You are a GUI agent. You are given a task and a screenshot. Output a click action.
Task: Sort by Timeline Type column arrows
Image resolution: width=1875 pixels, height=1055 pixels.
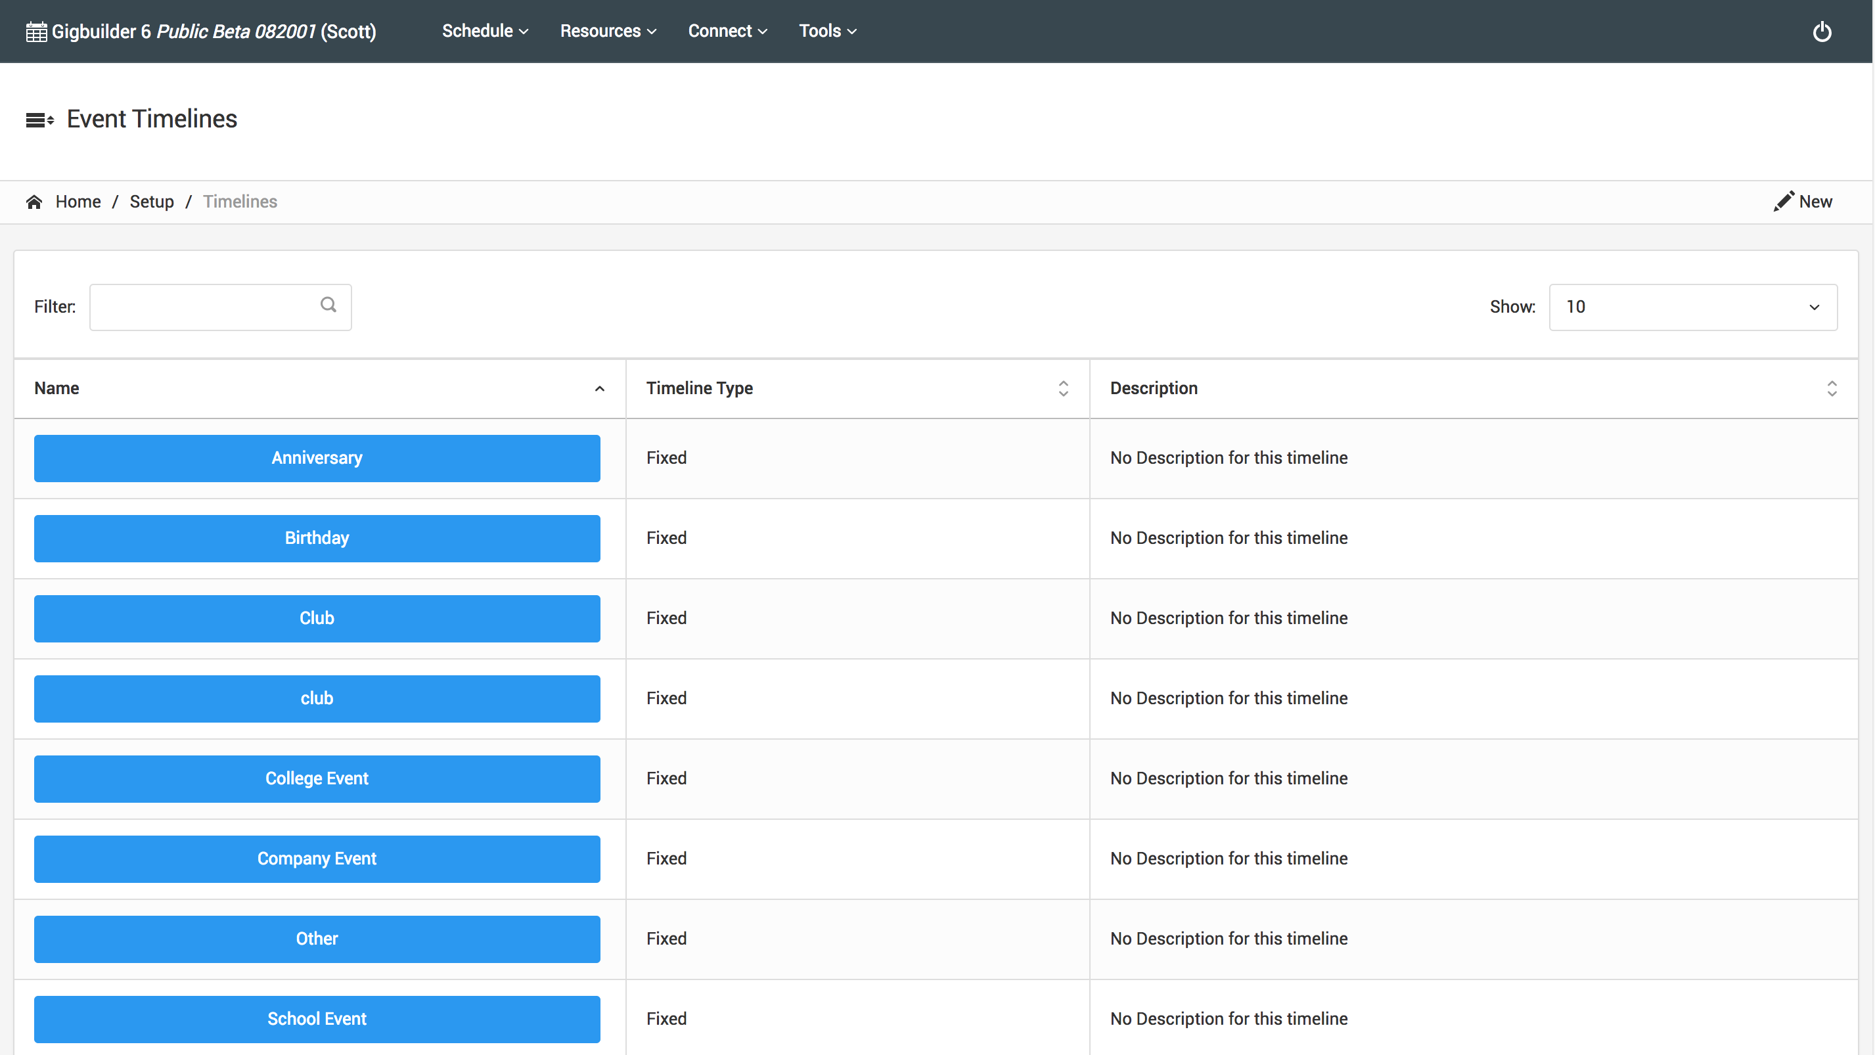[1063, 388]
